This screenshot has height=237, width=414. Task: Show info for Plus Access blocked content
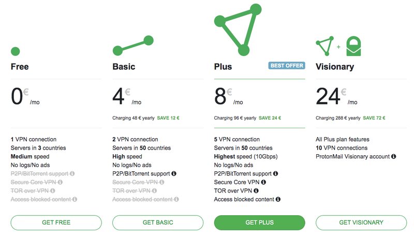coord(278,199)
